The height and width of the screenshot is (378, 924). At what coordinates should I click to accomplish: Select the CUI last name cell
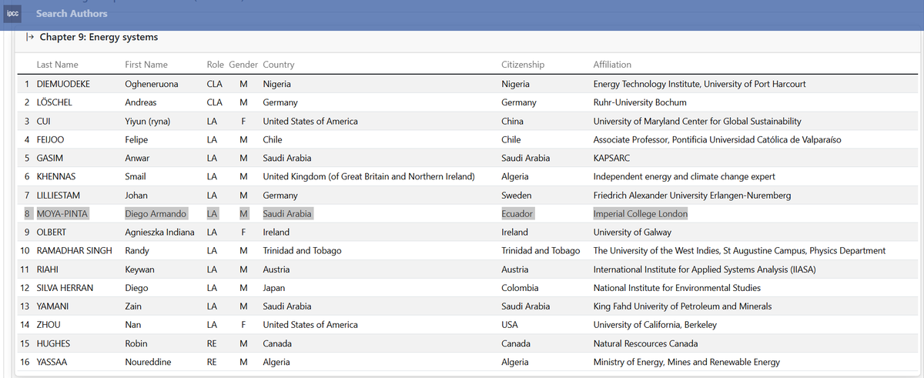pyautogui.click(x=43, y=121)
